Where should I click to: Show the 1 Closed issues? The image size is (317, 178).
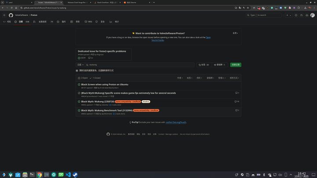(x=96, y=78)
